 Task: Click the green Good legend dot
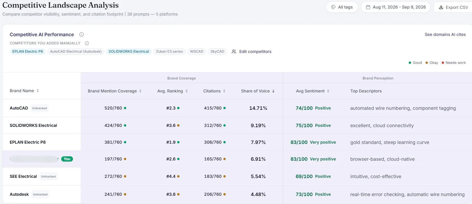pos(410,63)
